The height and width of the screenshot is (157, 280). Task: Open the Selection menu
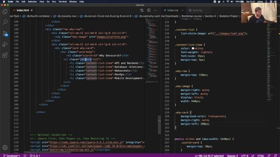[32, 2]
